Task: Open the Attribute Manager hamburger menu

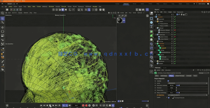Action: click(x=155, y=70)
